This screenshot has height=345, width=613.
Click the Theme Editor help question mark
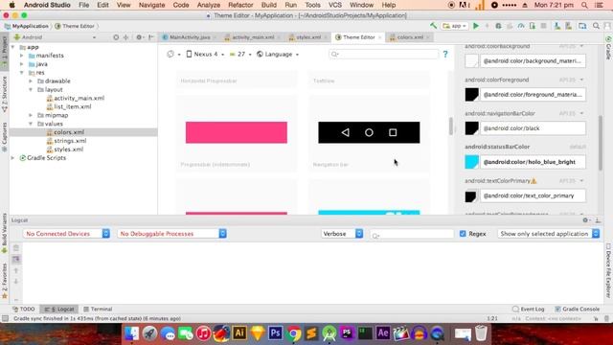pyautogui.click(x=445, y=54)
